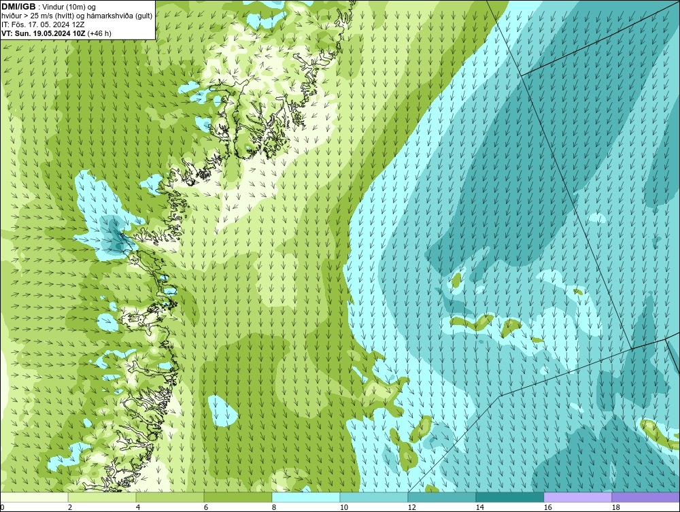Click the 4–6 m/s legend color swatch
The width and height of the screenshot is (680, 512).
tap(170, 497)
